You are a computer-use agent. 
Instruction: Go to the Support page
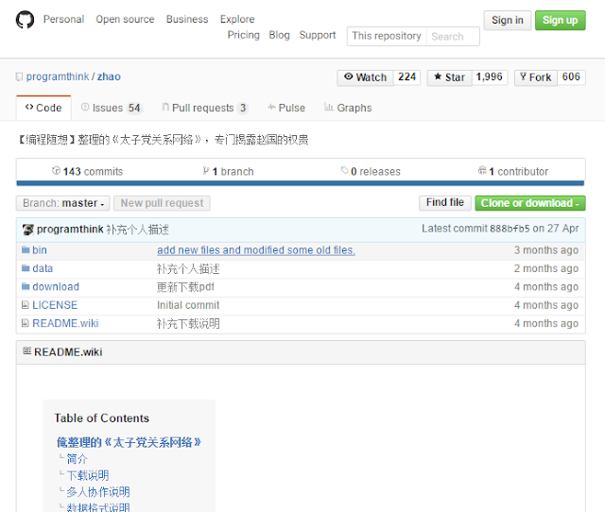(x=318, y=35)
